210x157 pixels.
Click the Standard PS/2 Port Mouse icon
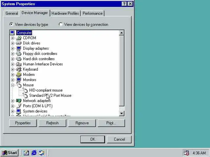[25, 96]
